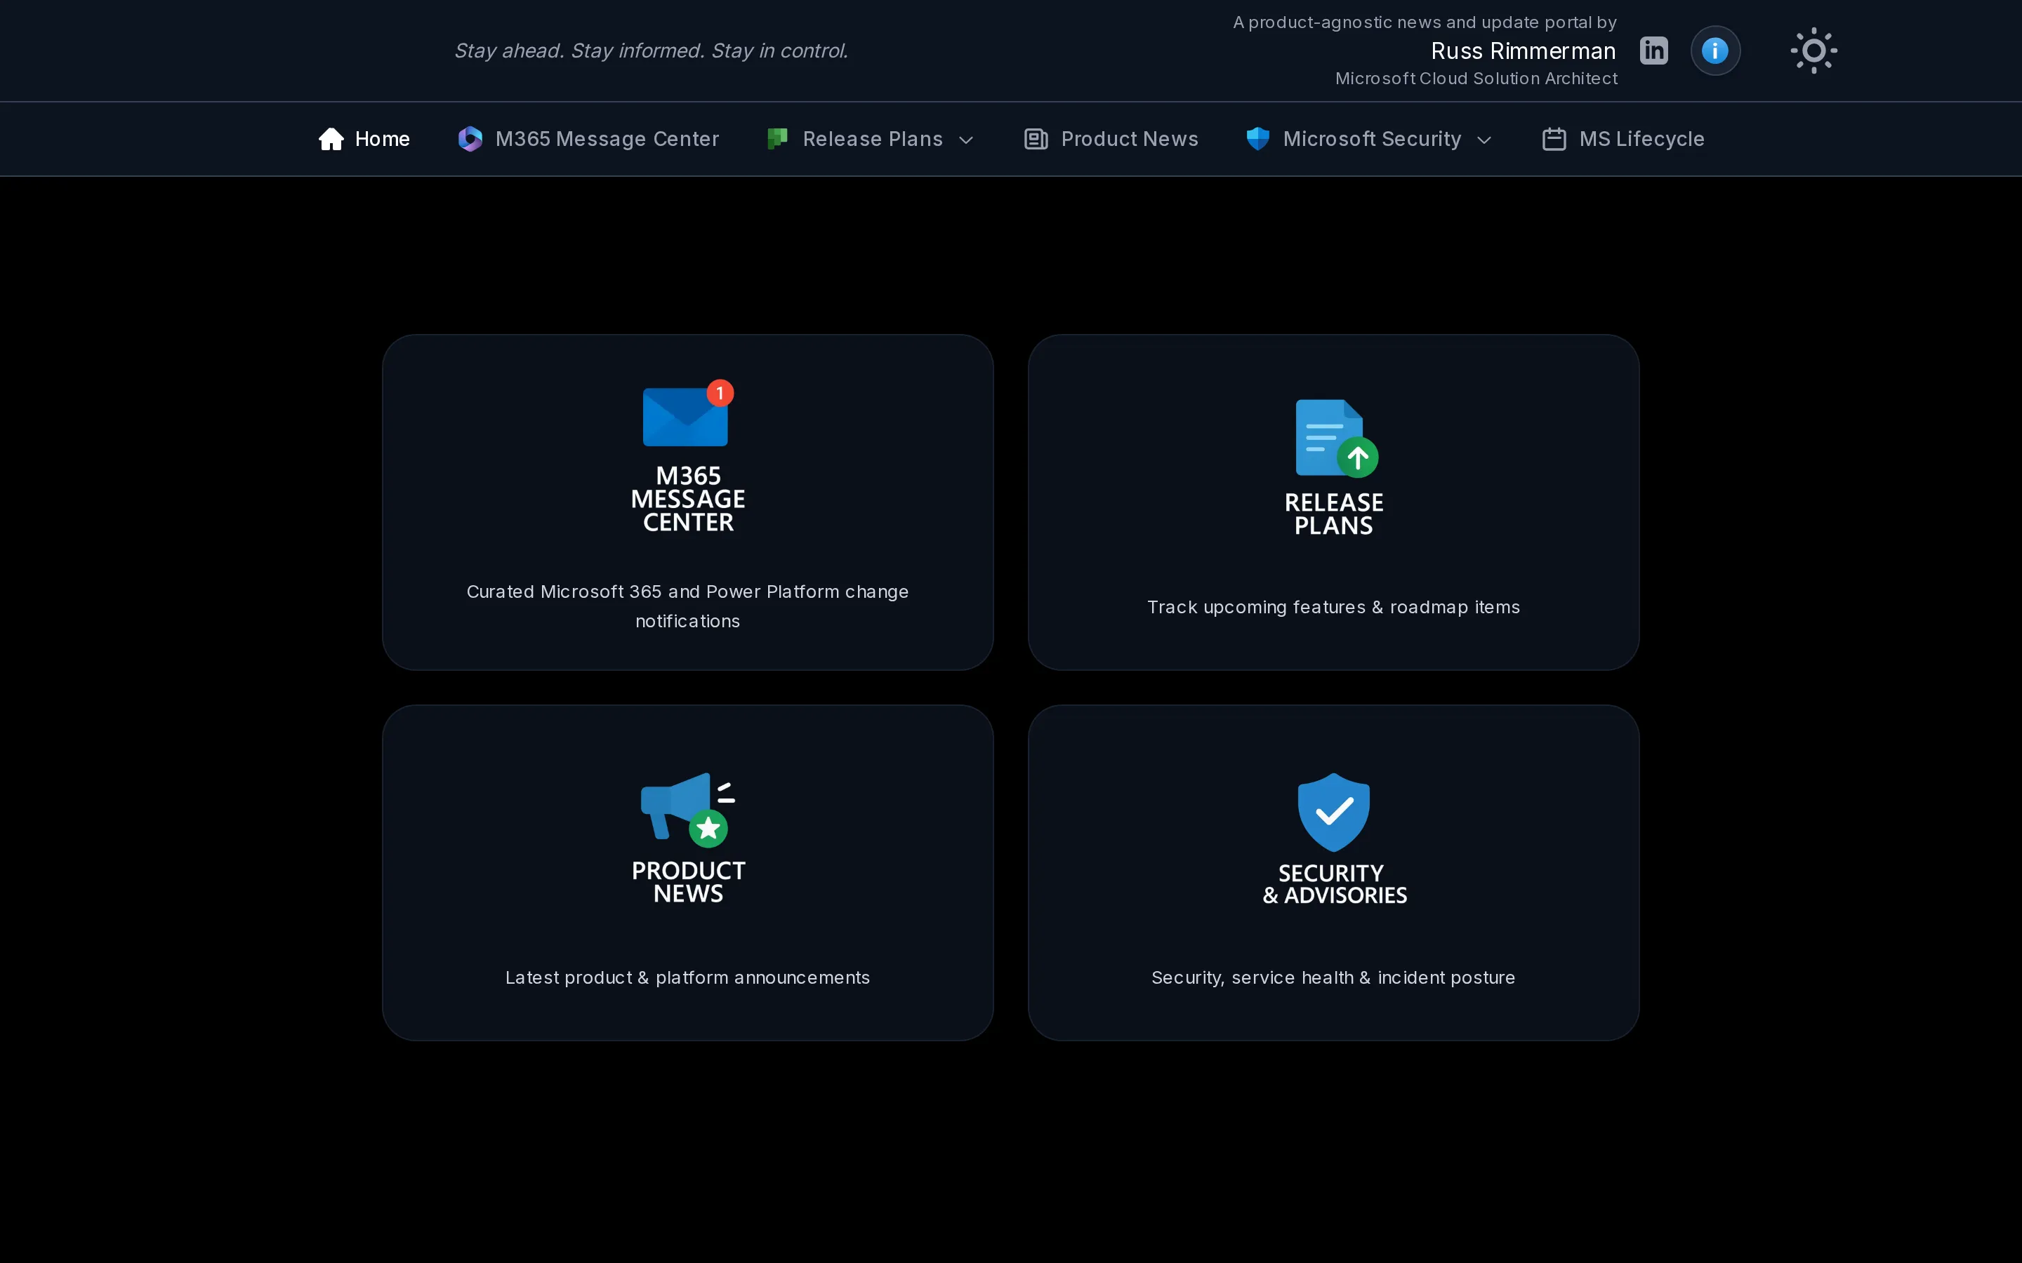Image resolution: width=2022 pixels, height=1263 pixels.
Task: Toggle light mode with the sun icon
Action: pyautogui.click(x=1813, y=50)
